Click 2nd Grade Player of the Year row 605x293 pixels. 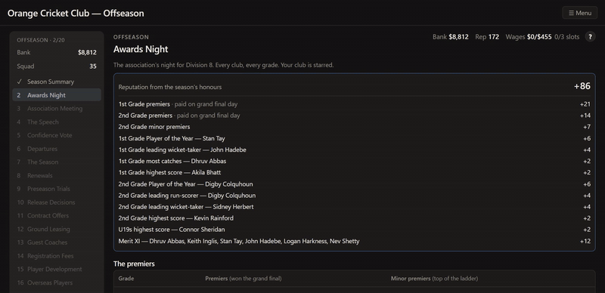point(354,184)
